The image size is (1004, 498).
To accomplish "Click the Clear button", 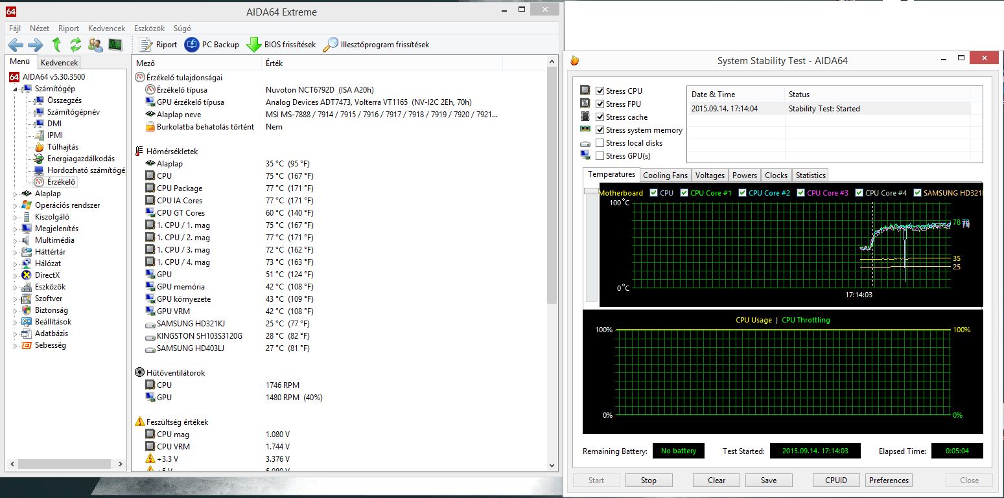I will tap(716, 481).
